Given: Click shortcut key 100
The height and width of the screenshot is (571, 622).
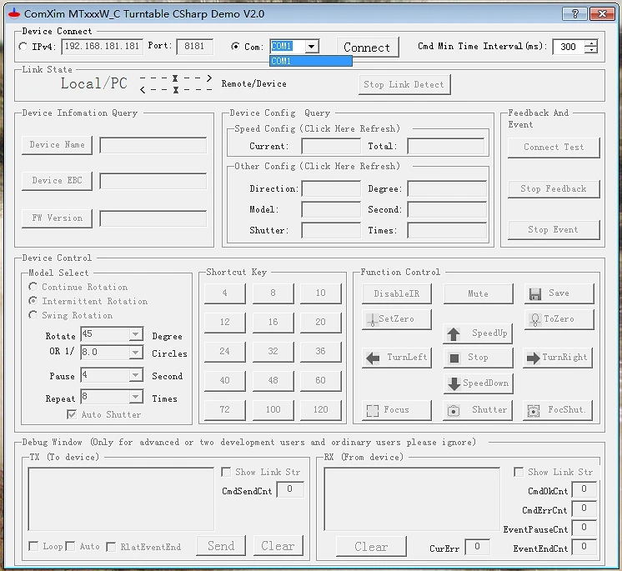Looking at the screenshot, I should coord(273,410).
